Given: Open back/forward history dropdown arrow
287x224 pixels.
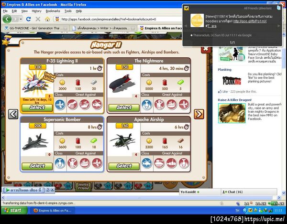Looking at the screenshot, I should point(21,19).
